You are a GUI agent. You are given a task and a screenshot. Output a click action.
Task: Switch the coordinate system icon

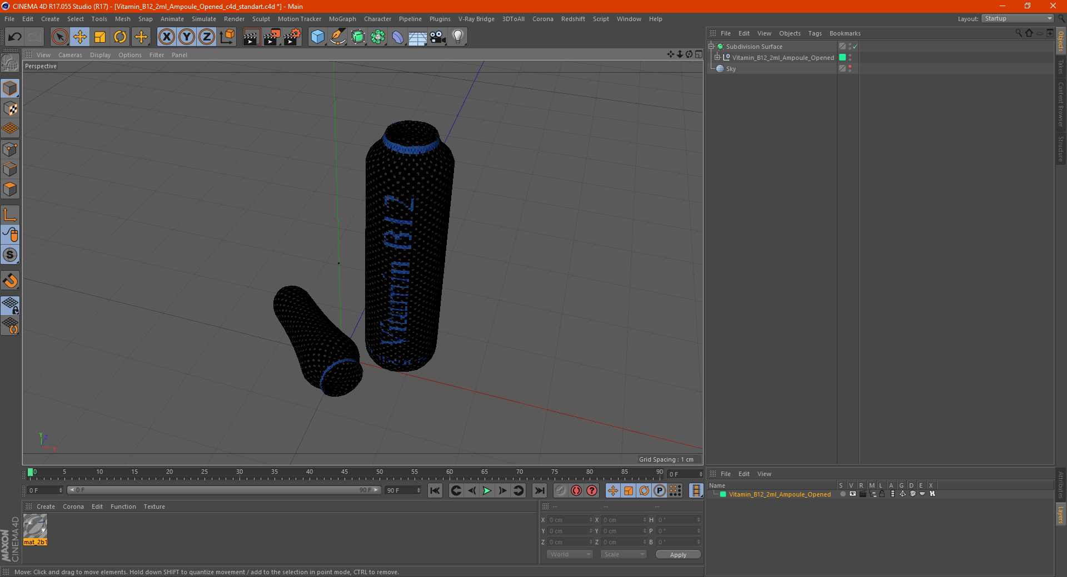click(227, 37)
